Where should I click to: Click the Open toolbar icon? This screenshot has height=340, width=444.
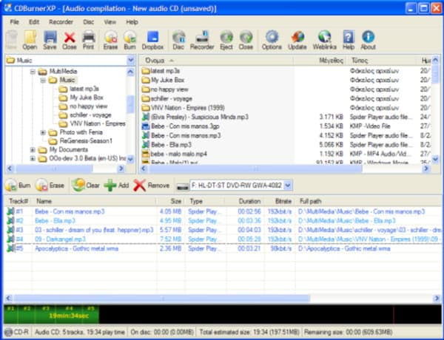click(30, 40)
